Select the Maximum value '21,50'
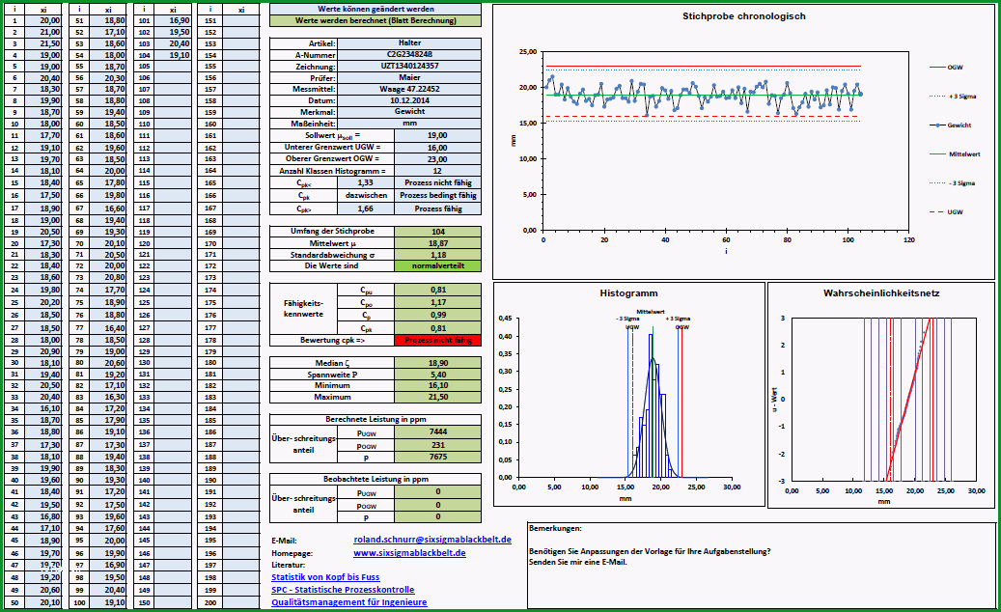This screenshot has height=612, width=1001. pos(438,397)
